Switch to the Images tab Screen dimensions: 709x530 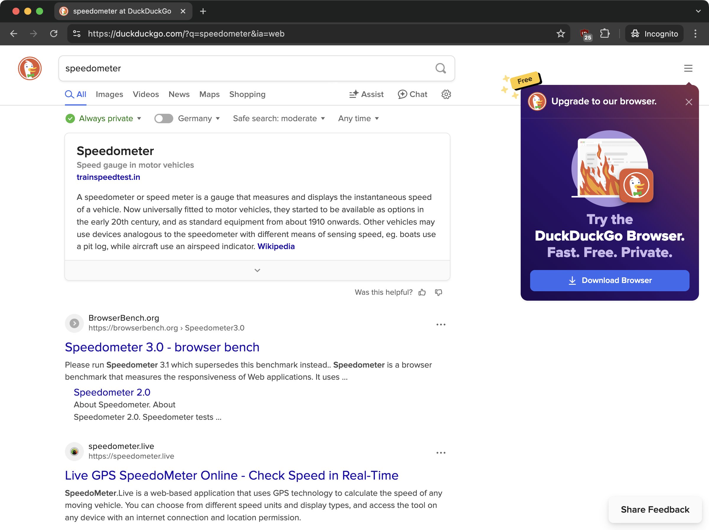coord(109,94)
